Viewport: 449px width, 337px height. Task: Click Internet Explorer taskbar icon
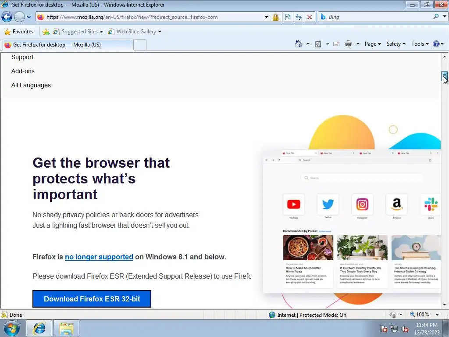coord(39,328)
